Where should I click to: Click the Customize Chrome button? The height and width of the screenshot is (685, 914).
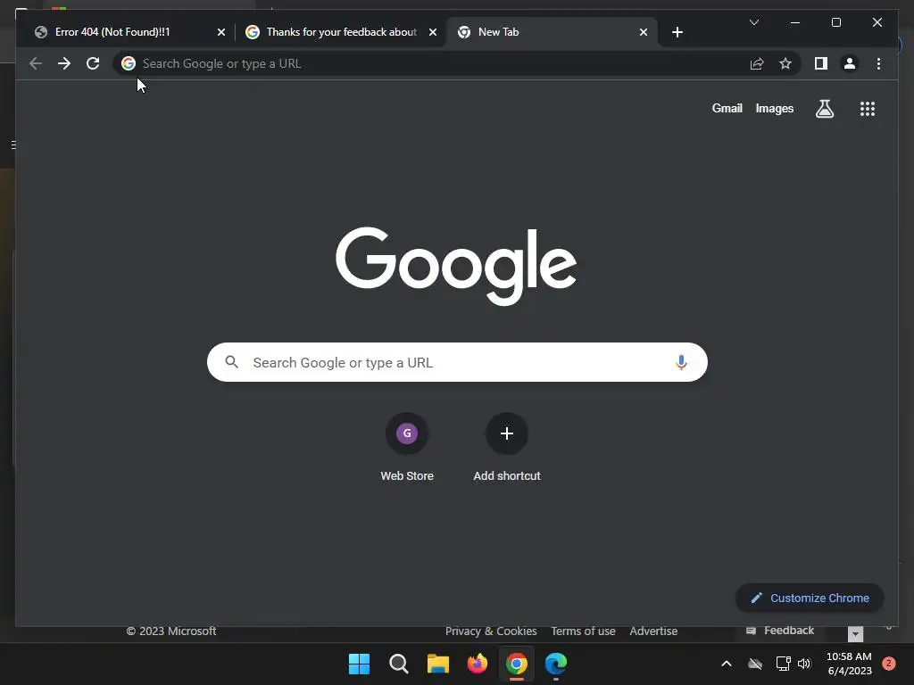(810, 598)
